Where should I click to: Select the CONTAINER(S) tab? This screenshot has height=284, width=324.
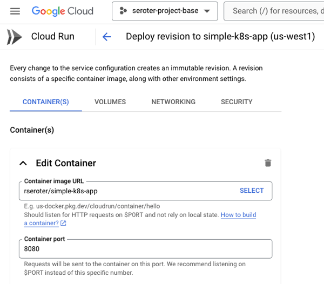tap(46, 102)
